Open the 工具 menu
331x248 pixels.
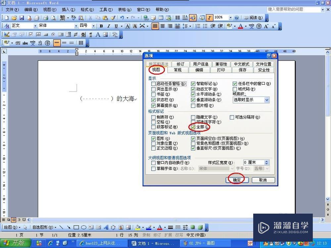(x=106, y=10)
